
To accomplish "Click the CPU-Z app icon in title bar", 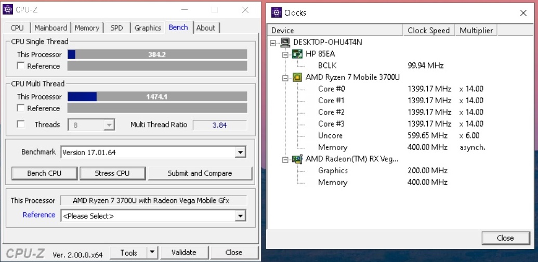I will pos(8,9).
